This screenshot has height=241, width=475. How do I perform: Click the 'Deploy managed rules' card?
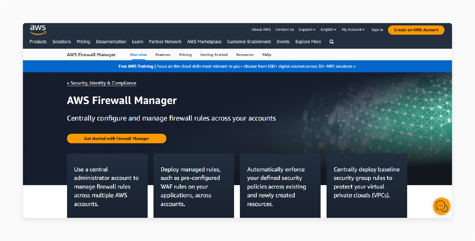(194, 186)
